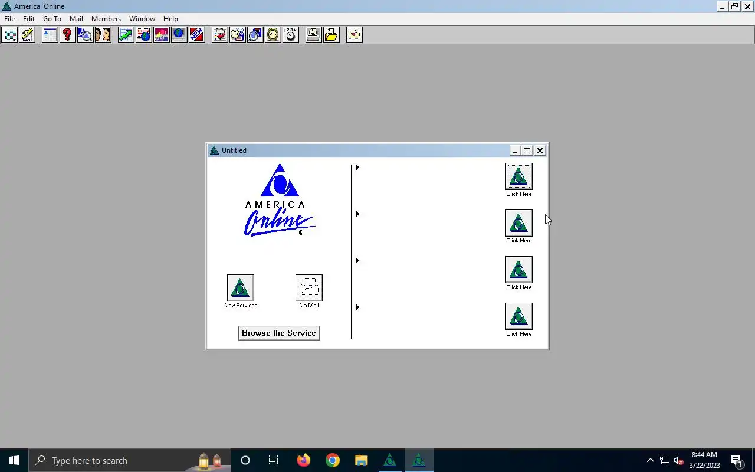Click the third Click Here icon from top
Viewport: 755px width, 472px height.
tap(519, 270)
